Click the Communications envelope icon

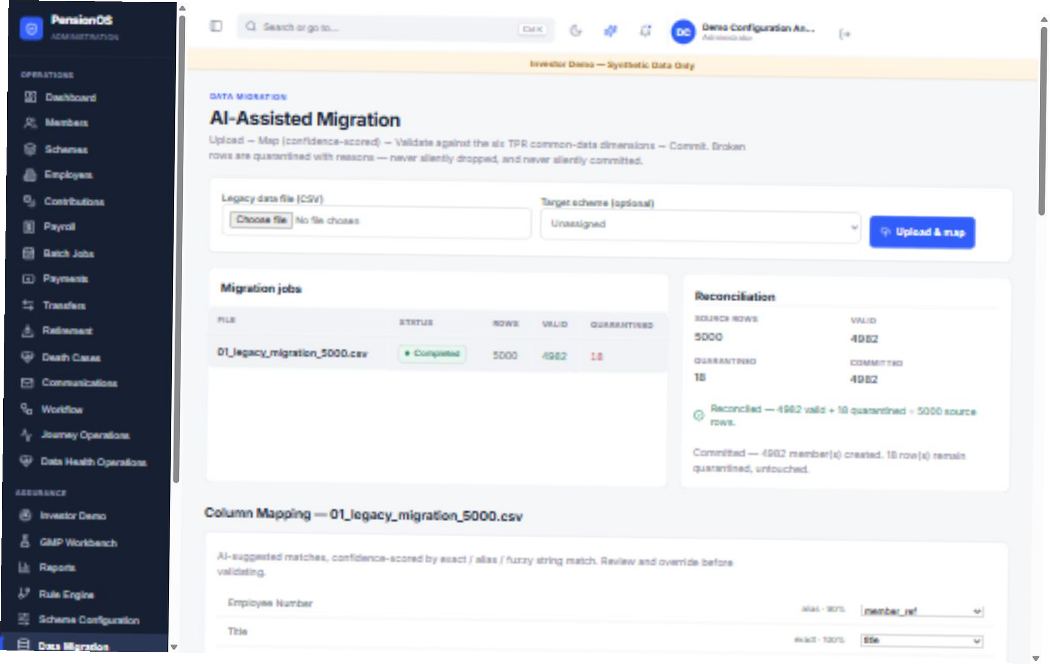tap(27, 383)
